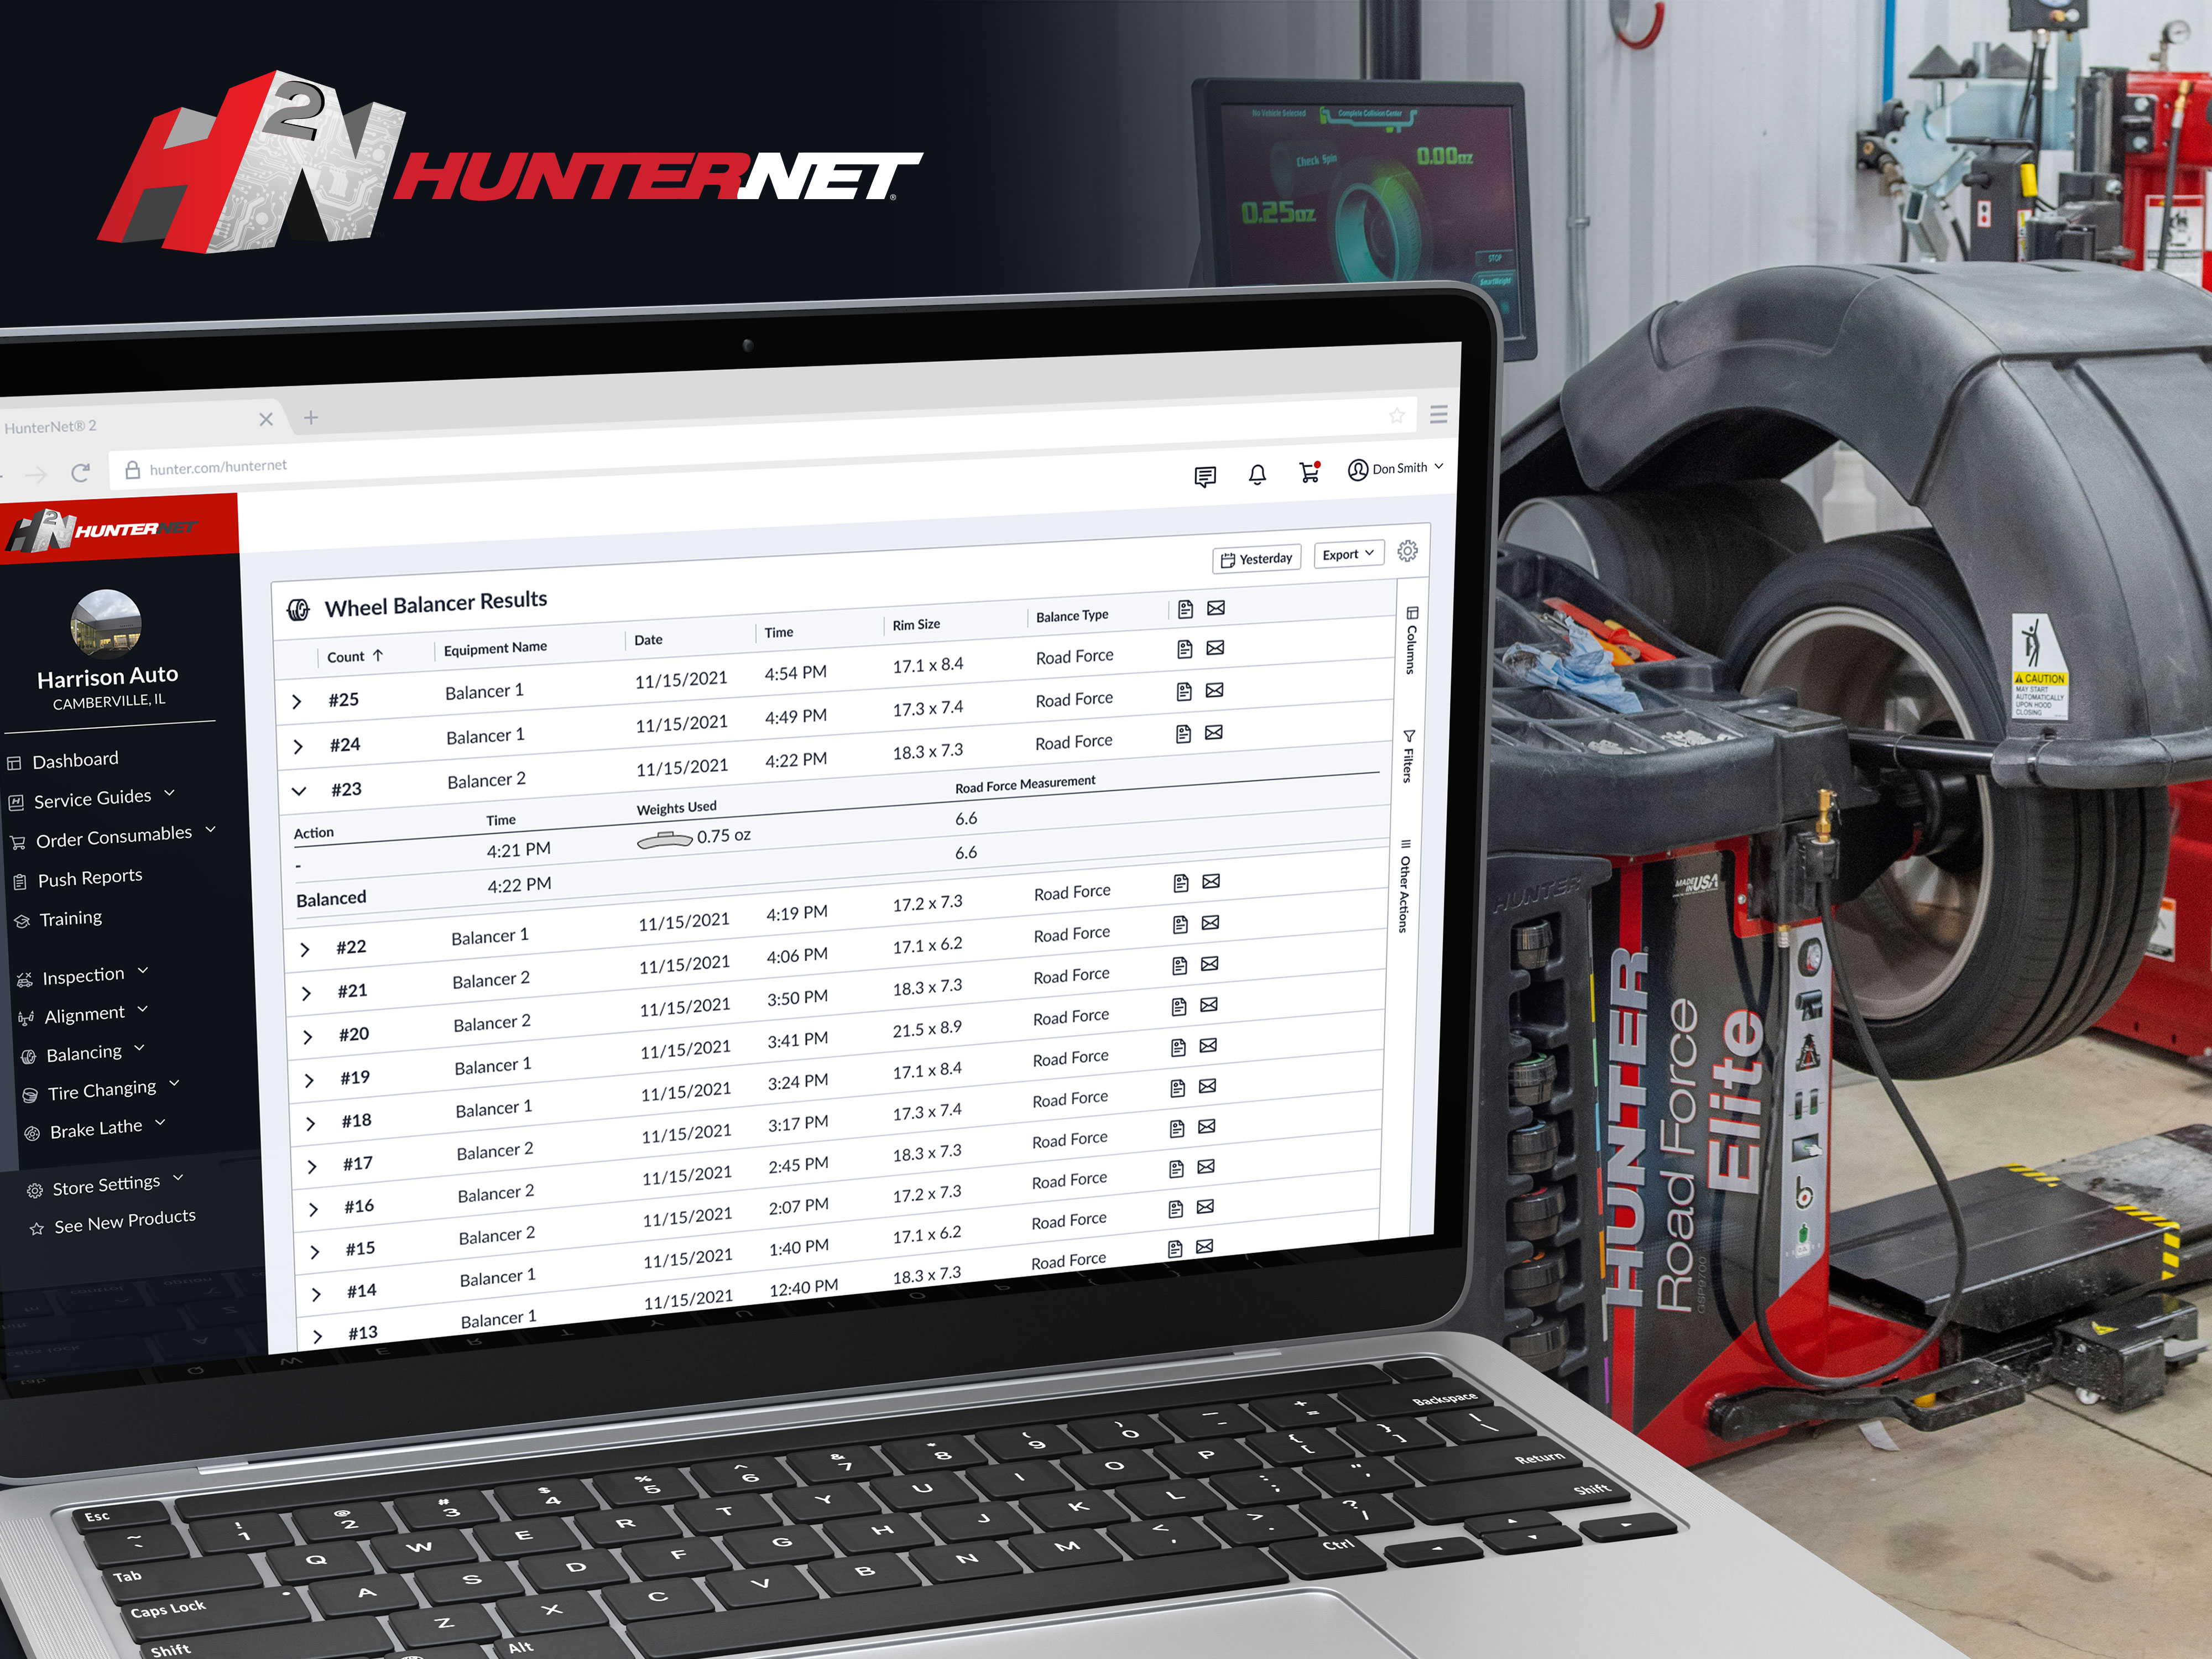Click the hunter.com/hunternet address bar

(218, 467)
